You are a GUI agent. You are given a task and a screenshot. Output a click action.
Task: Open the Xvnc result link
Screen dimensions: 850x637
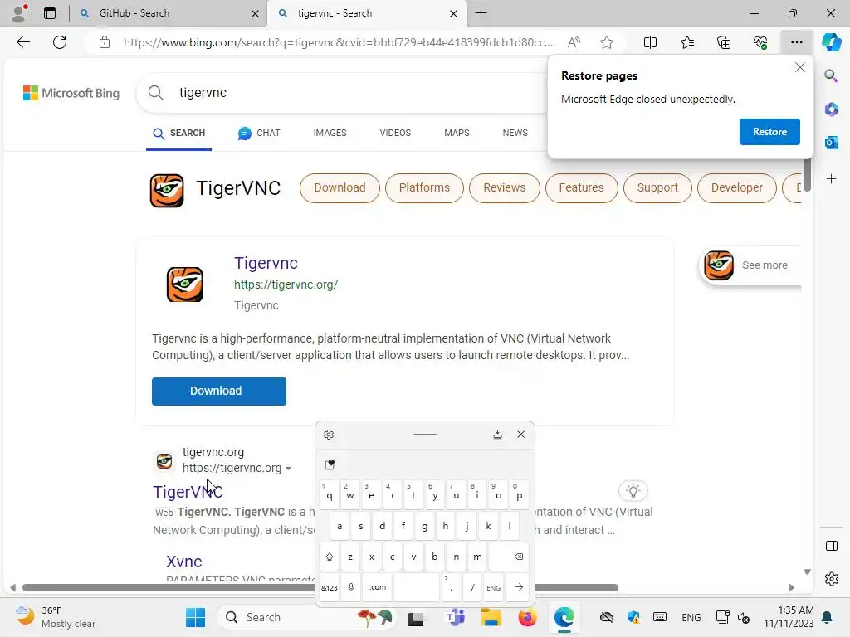183,562
